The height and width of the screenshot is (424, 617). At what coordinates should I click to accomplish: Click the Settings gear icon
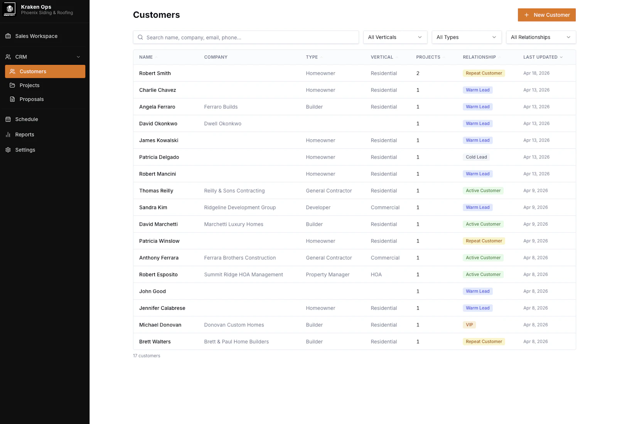click(x=8, y=150)
